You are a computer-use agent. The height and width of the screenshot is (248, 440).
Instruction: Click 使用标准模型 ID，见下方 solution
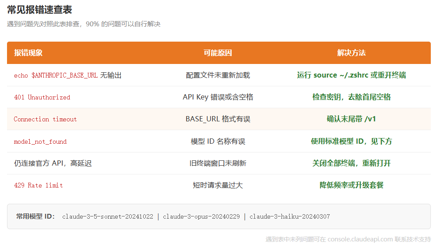coord(351,141)
